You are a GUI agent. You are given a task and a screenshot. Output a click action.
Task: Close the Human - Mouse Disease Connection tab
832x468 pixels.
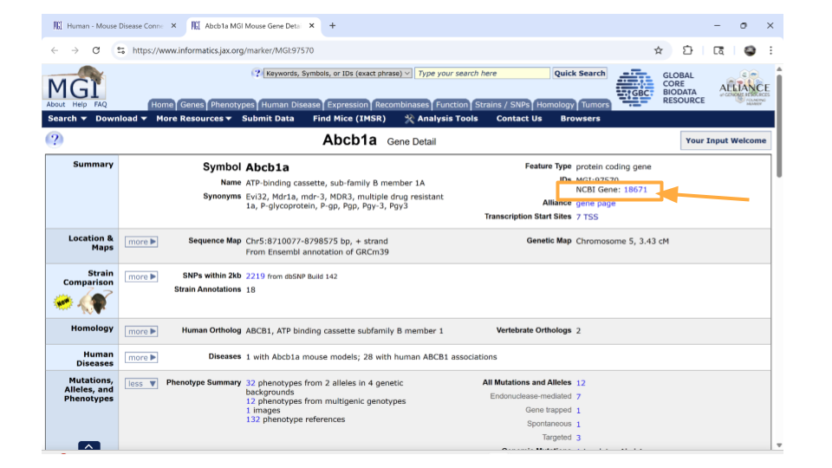(x=173, y=25)
